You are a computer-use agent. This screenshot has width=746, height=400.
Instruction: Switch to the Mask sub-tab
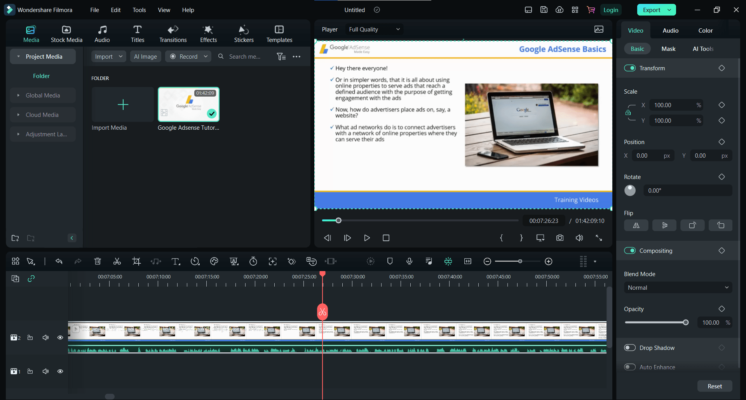[668, 49]
